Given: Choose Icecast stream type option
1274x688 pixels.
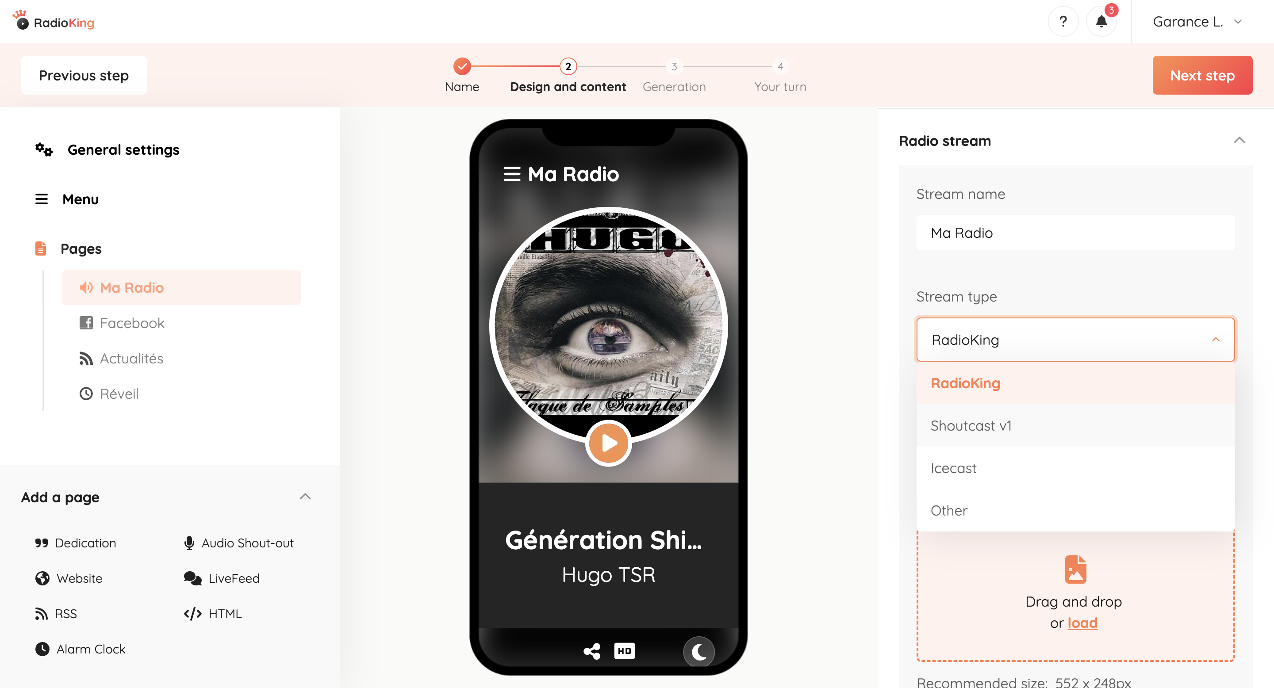Looking at the screenshot, I should tap(1075, 468).
